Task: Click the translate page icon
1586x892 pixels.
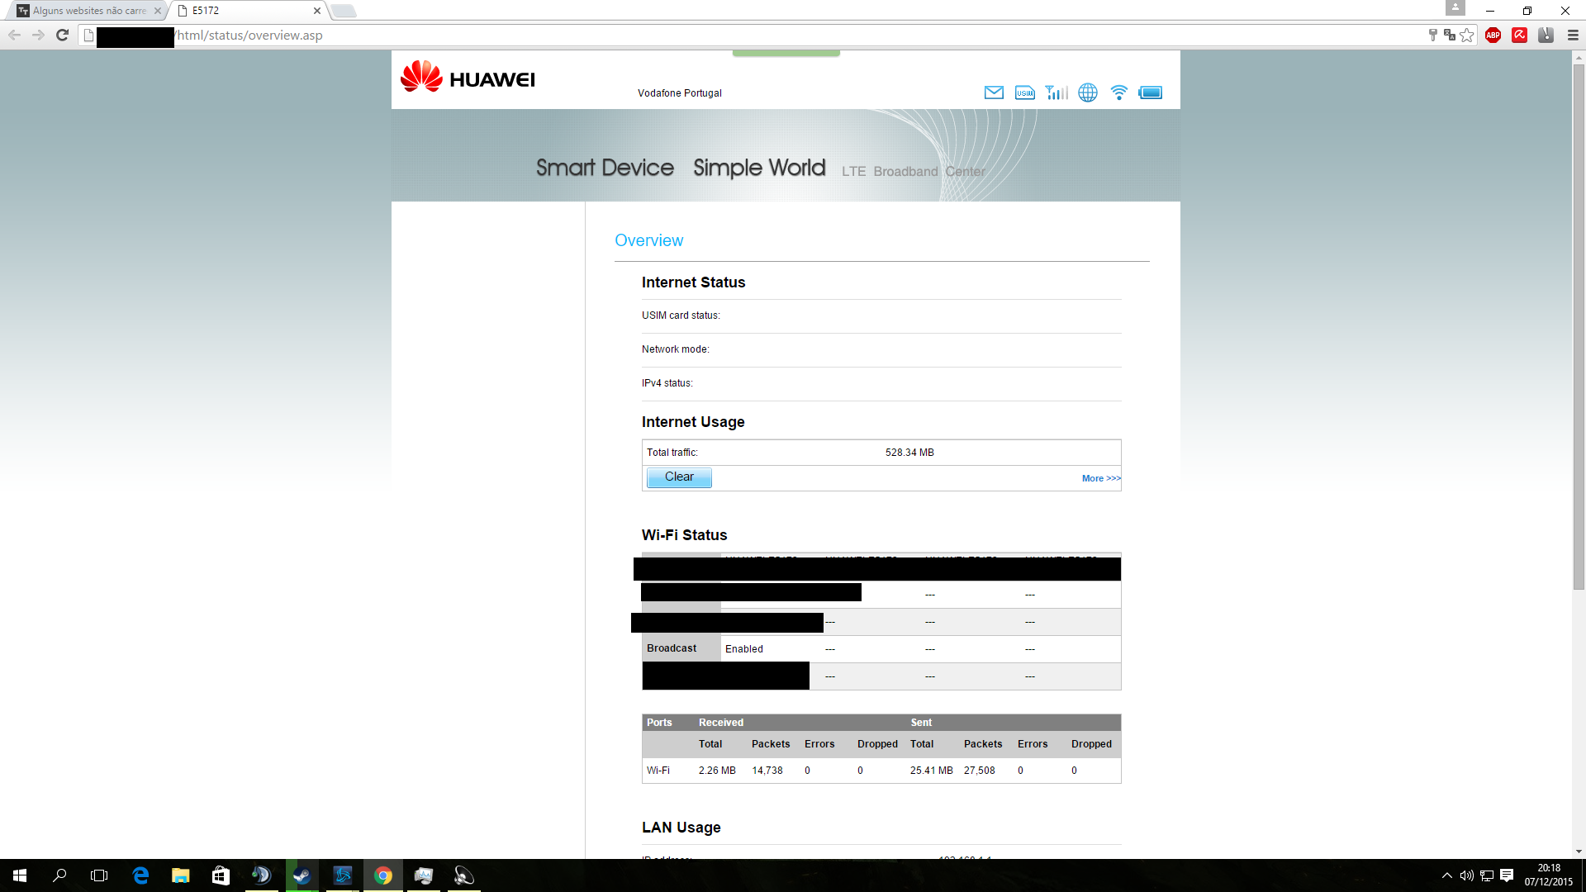Action: coord(1450,35)
